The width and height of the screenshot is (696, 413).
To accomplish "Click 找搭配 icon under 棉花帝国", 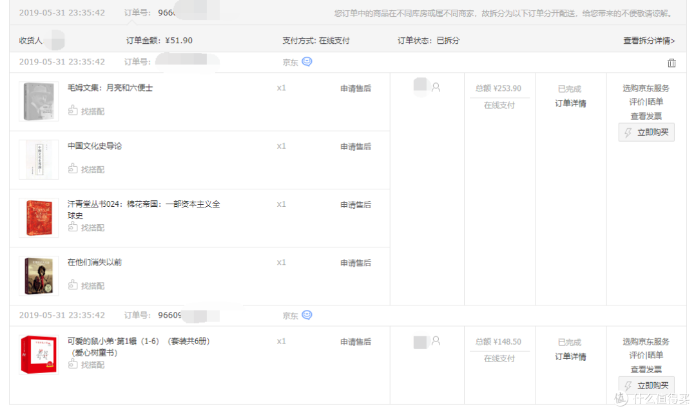I will (x=73, y=227).
